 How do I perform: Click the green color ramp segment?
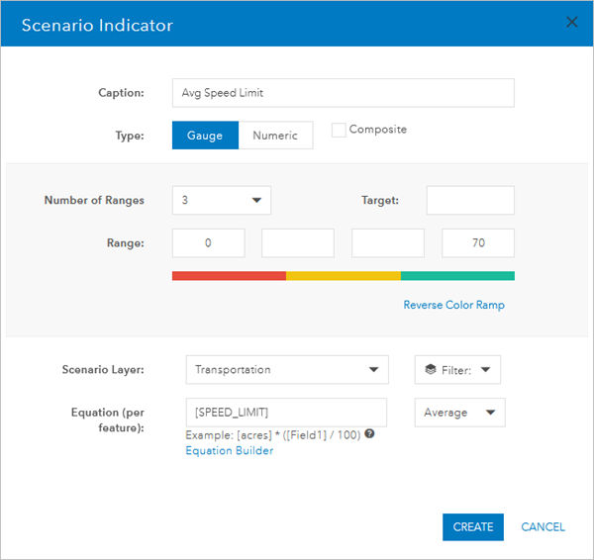click(x=457, y=276)
